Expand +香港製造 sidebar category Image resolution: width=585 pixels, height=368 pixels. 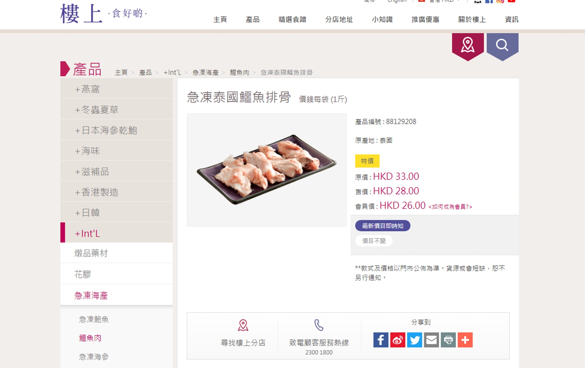point(116,192)
